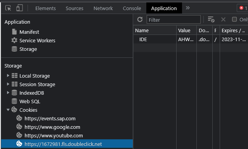Tick the Only show cookies checkbox
The width and height of the screenshot is (248, 149).
pyautogui.click(x=234, y=19)
